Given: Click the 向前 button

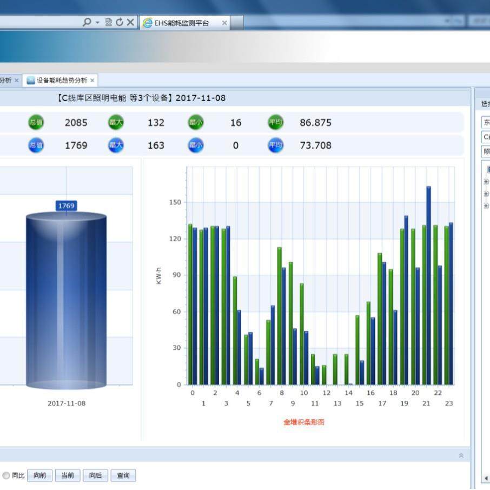Looking at the screenshot, I should (39, 475).
